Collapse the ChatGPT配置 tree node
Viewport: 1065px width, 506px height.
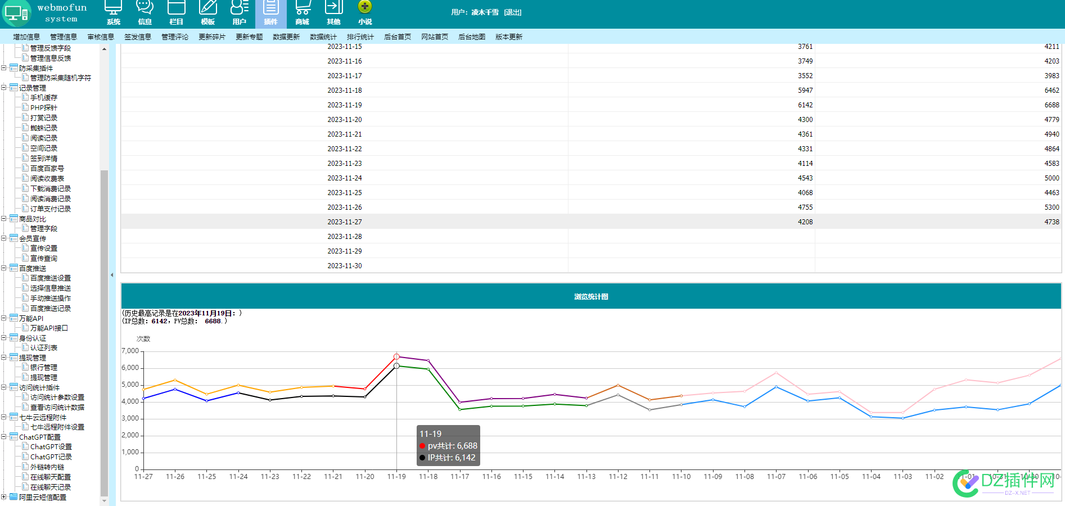(4, 437)
